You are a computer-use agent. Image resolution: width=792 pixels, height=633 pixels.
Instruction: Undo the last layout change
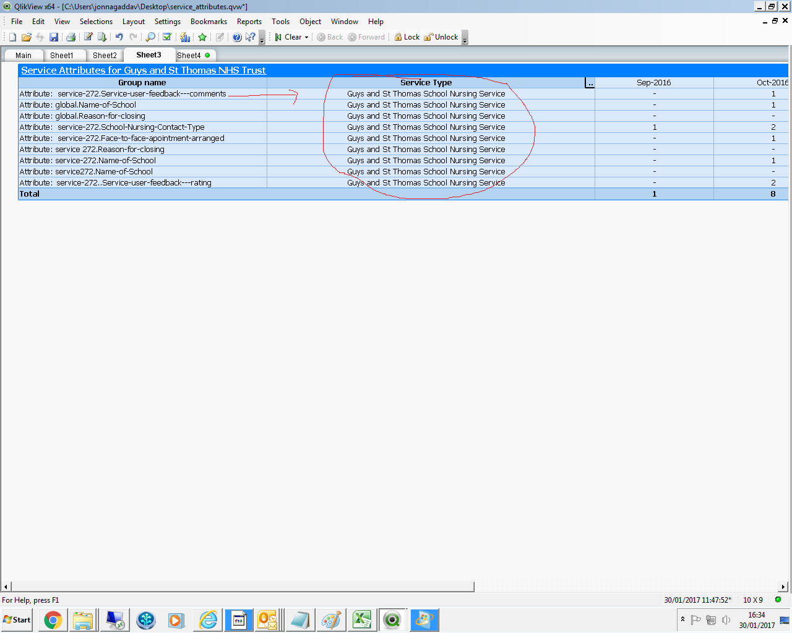coord(119,37)
